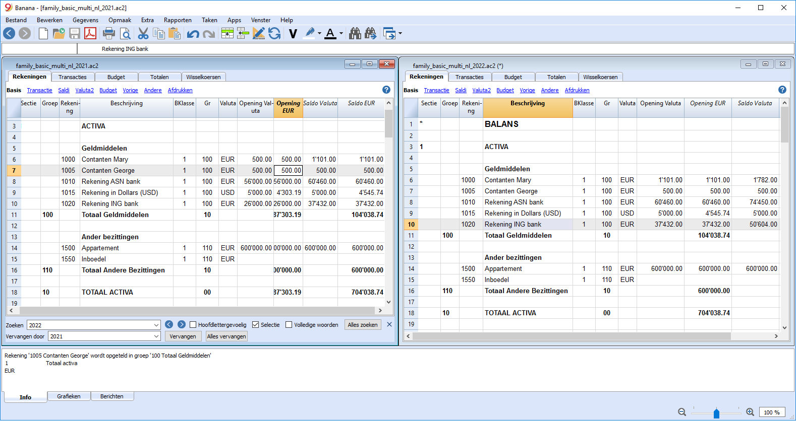Open Find with binoculars icon
Image resolution: width=796 pixels, height=421 pixels.
355,34
